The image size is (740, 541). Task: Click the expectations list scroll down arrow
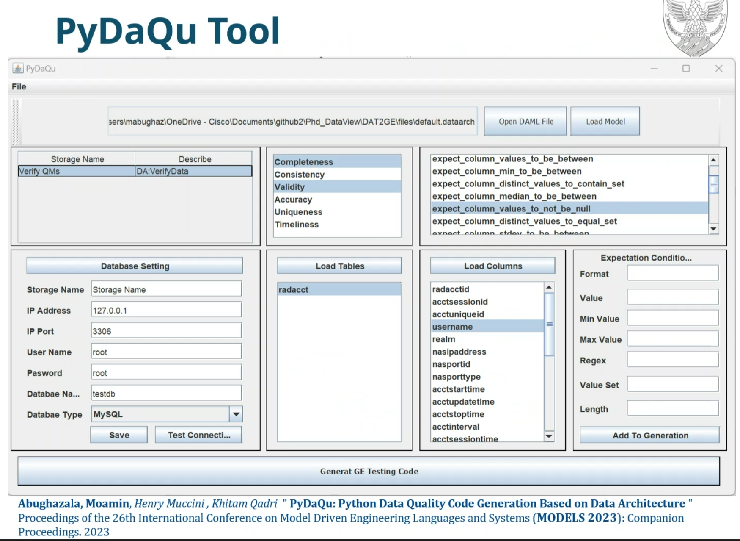[x=713, y=229]
